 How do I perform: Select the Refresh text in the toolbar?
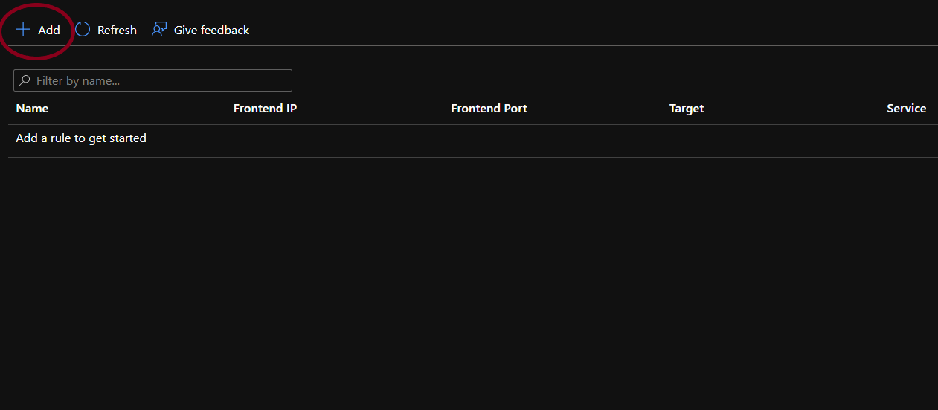[x=117, y=31]
